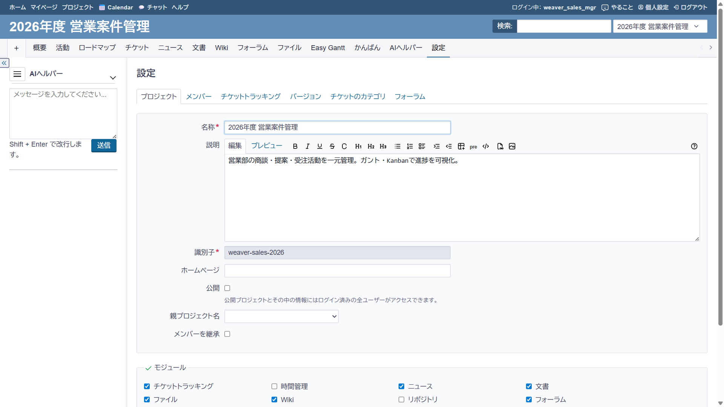Toggle the 公開 checkbox
The height and width of the screenshot is (407, 724).
[x=227, y=288]
